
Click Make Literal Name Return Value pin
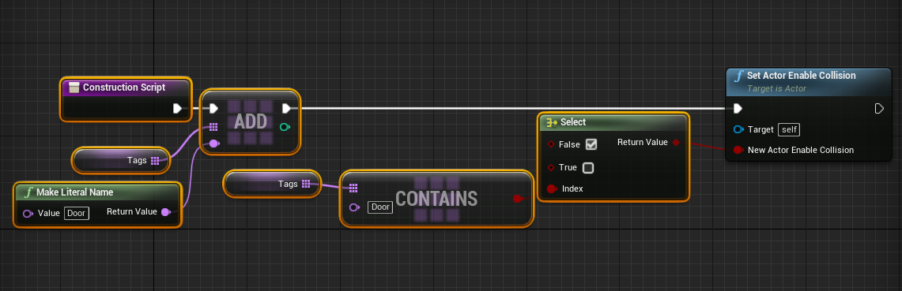click(166, 212)
